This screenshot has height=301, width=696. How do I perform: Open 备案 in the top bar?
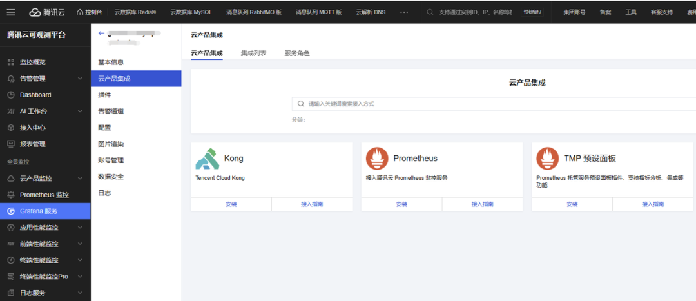605,12
